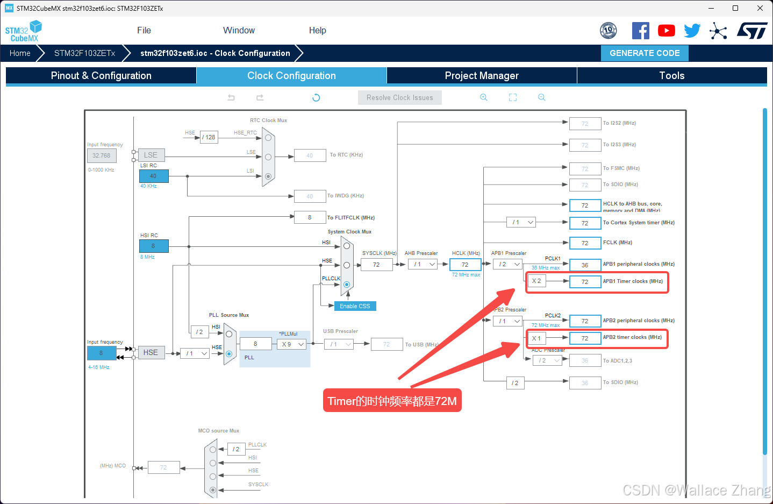Select HSI as System Clock Mux source
Viewport: 773px width, 504px height.
pyautogui.click(x=347, y=246)
